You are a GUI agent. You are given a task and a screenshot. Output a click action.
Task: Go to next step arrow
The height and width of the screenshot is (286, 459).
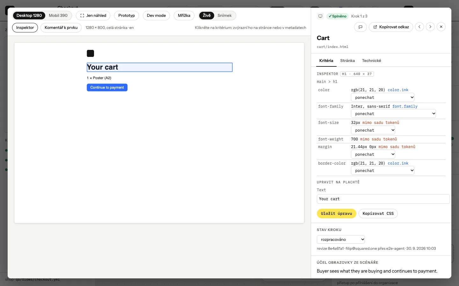430,27
